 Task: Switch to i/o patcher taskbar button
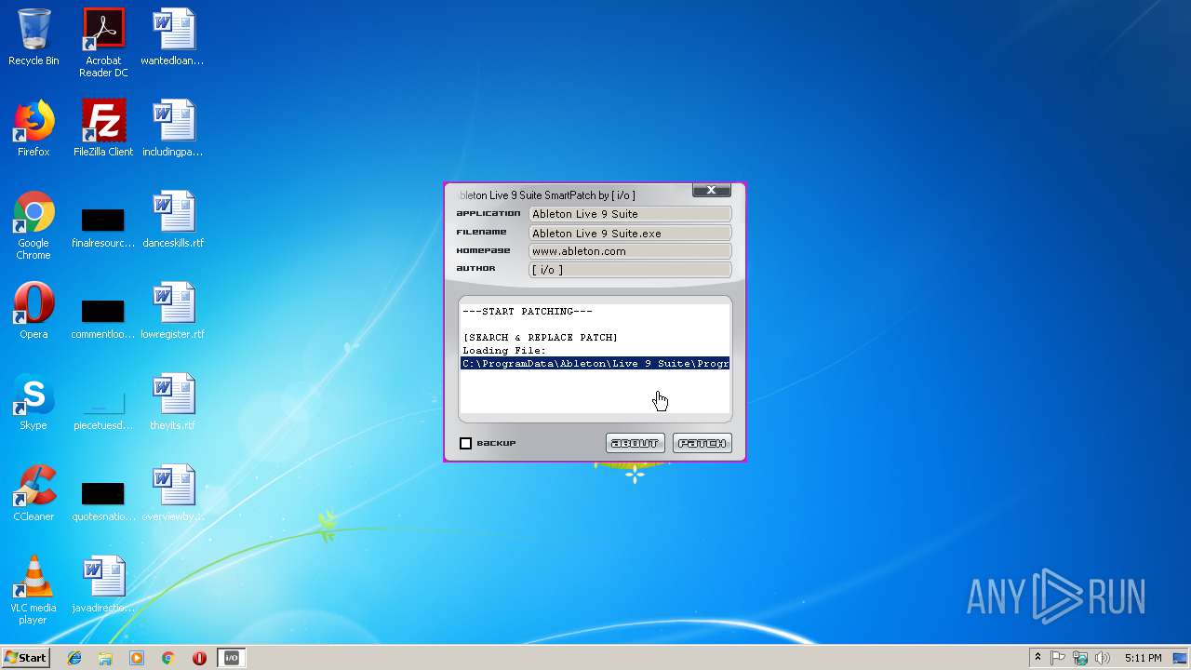coord(232,658)
